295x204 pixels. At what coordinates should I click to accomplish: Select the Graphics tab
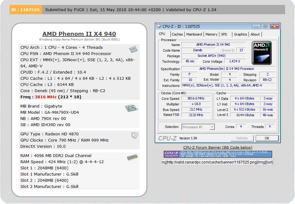point(240,34)
